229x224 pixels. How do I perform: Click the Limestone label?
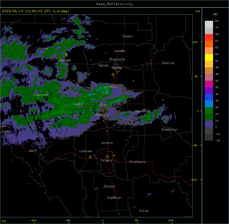41,95
